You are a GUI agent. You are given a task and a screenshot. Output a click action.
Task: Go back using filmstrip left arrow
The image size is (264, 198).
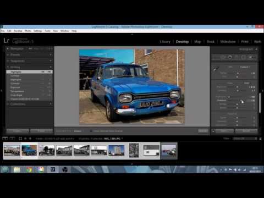click(x=25, y=139)
